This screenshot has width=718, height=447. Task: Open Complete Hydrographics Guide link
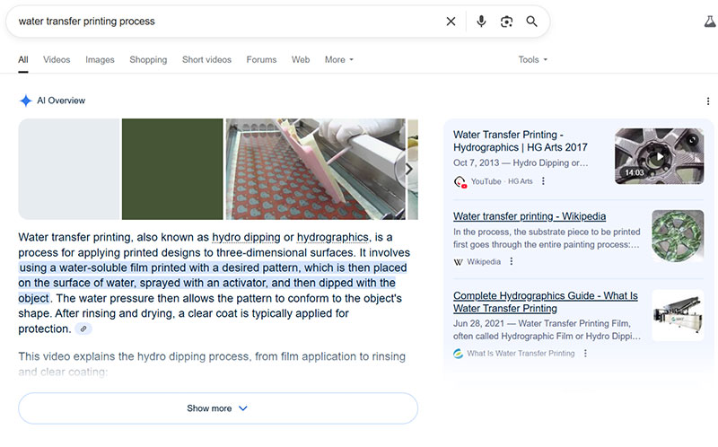(546, 302)
